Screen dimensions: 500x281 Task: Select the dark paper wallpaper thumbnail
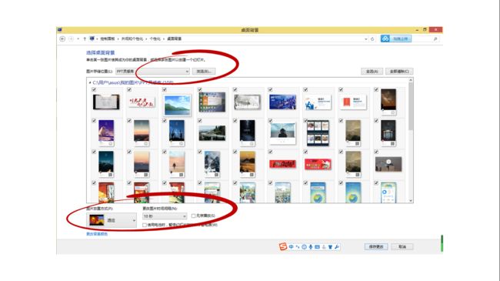click(106, 102)
